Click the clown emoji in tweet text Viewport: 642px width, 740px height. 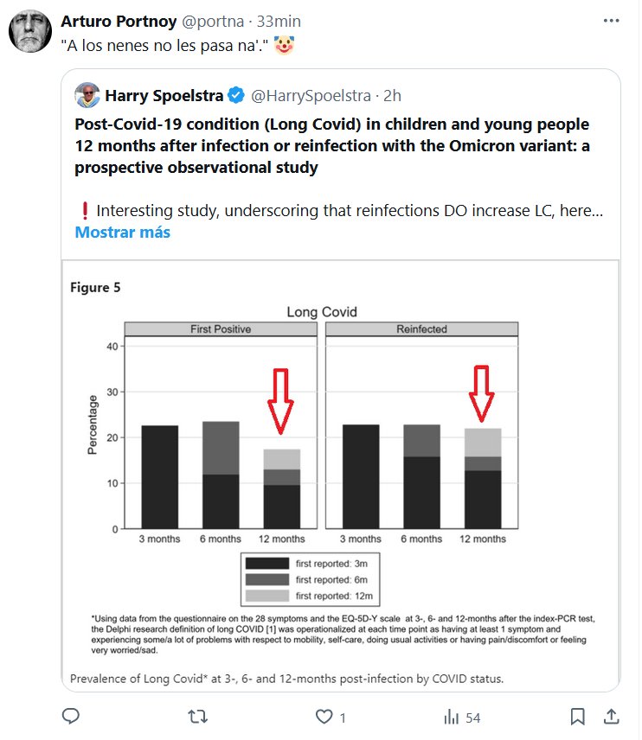tap(282, 44)
